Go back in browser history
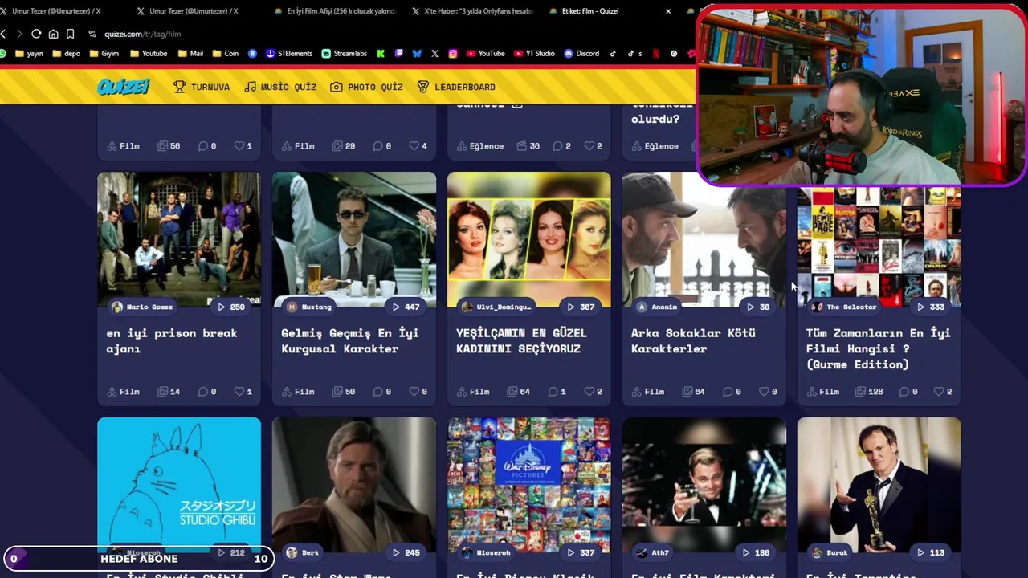 (x=4, y=34)
